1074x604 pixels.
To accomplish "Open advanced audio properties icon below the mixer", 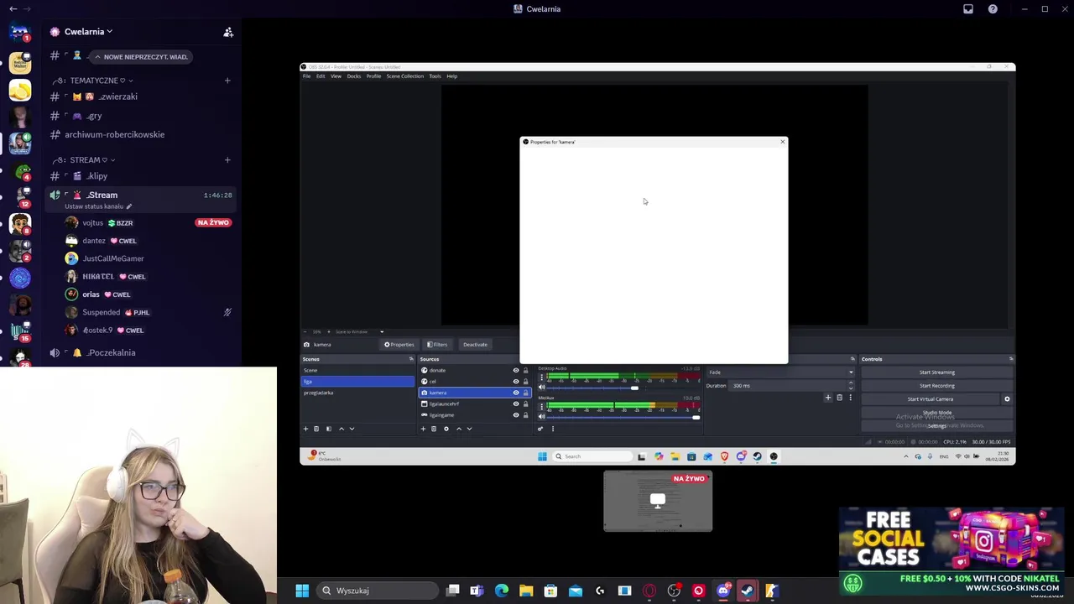I will point(540,429).
